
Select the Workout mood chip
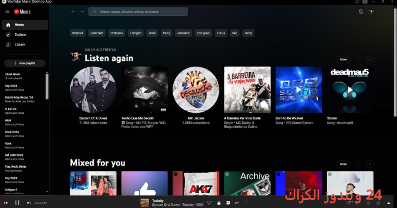[78, 33]
